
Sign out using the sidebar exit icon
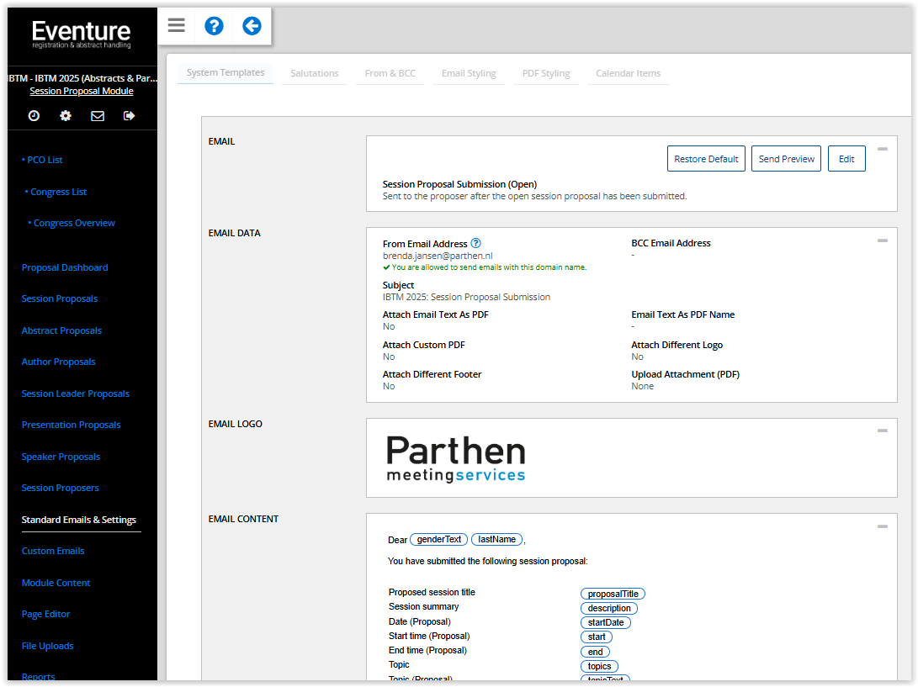pyautogui.click(x=129, y=116)
